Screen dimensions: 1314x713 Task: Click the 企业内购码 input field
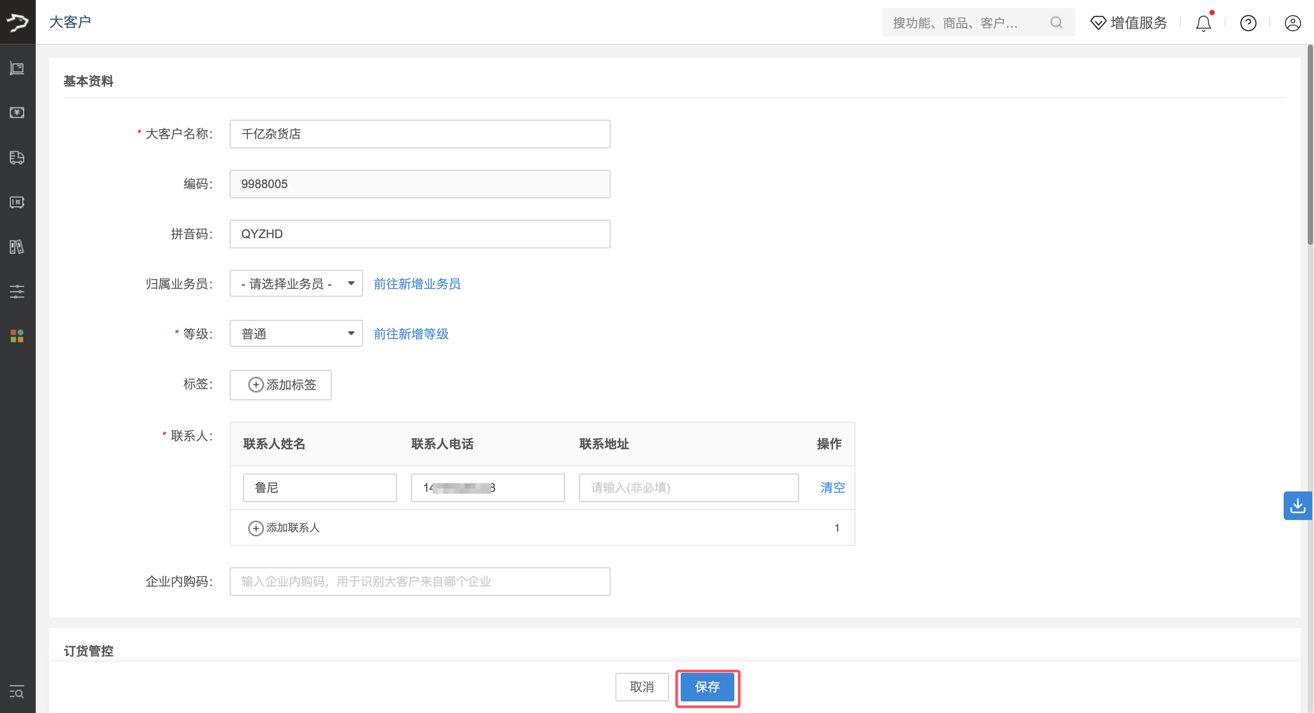click(419, 581)
